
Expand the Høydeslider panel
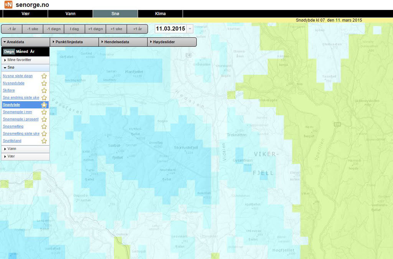click(172, 42)
